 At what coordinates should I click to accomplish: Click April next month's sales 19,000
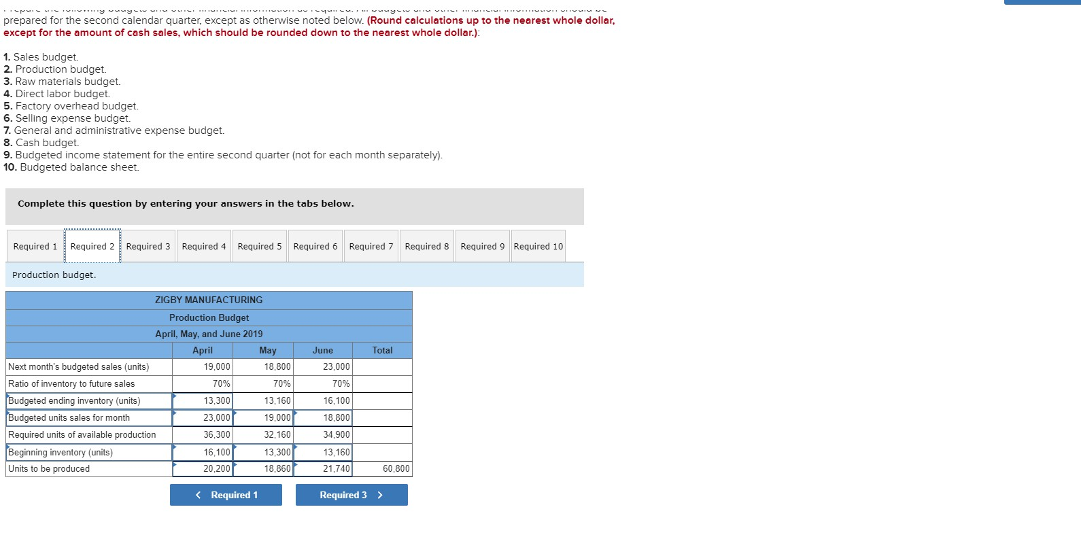pos(203,367)
